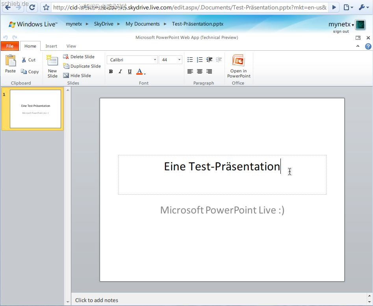The height and width of the screenshot is (306, 373).
Task: Expand the font size 44 dropdown
Action: 179,60
